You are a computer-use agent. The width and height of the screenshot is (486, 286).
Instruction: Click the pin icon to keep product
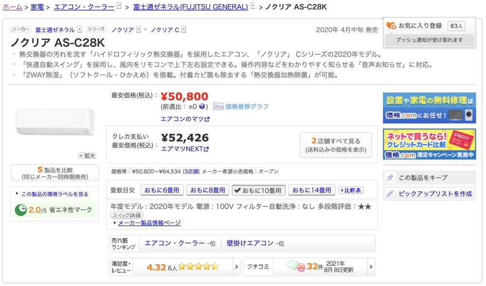pyautogui.click(x=390, y=178)
